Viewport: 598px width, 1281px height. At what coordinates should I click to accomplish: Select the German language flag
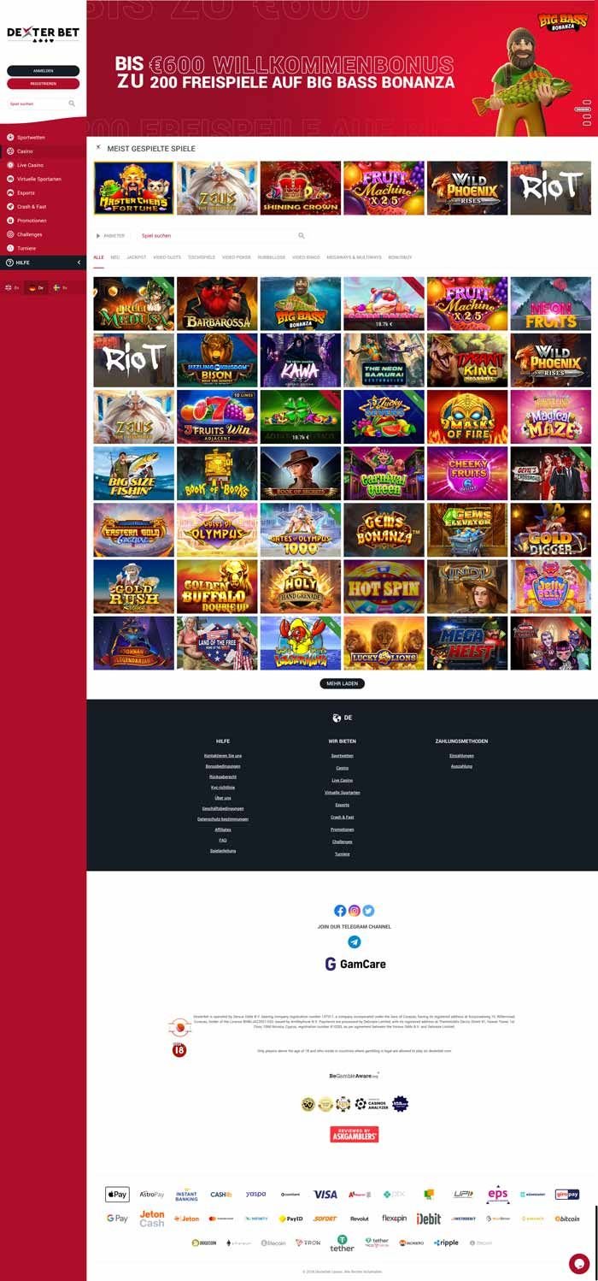point(32,288)
